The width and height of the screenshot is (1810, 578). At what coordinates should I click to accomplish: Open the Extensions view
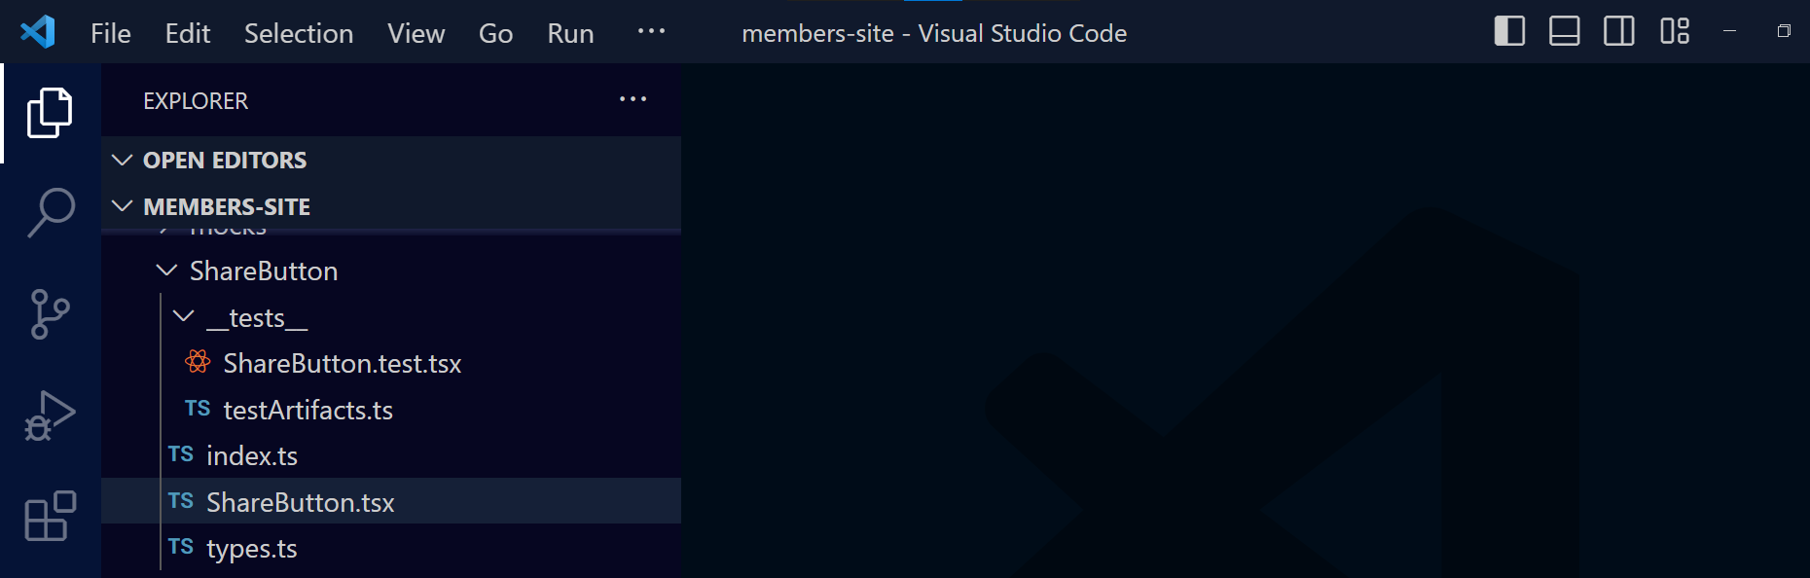click(x=50, y=516)
